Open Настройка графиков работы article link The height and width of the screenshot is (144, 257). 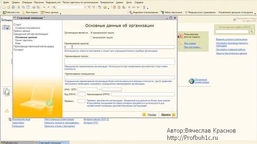coord(230,49)
